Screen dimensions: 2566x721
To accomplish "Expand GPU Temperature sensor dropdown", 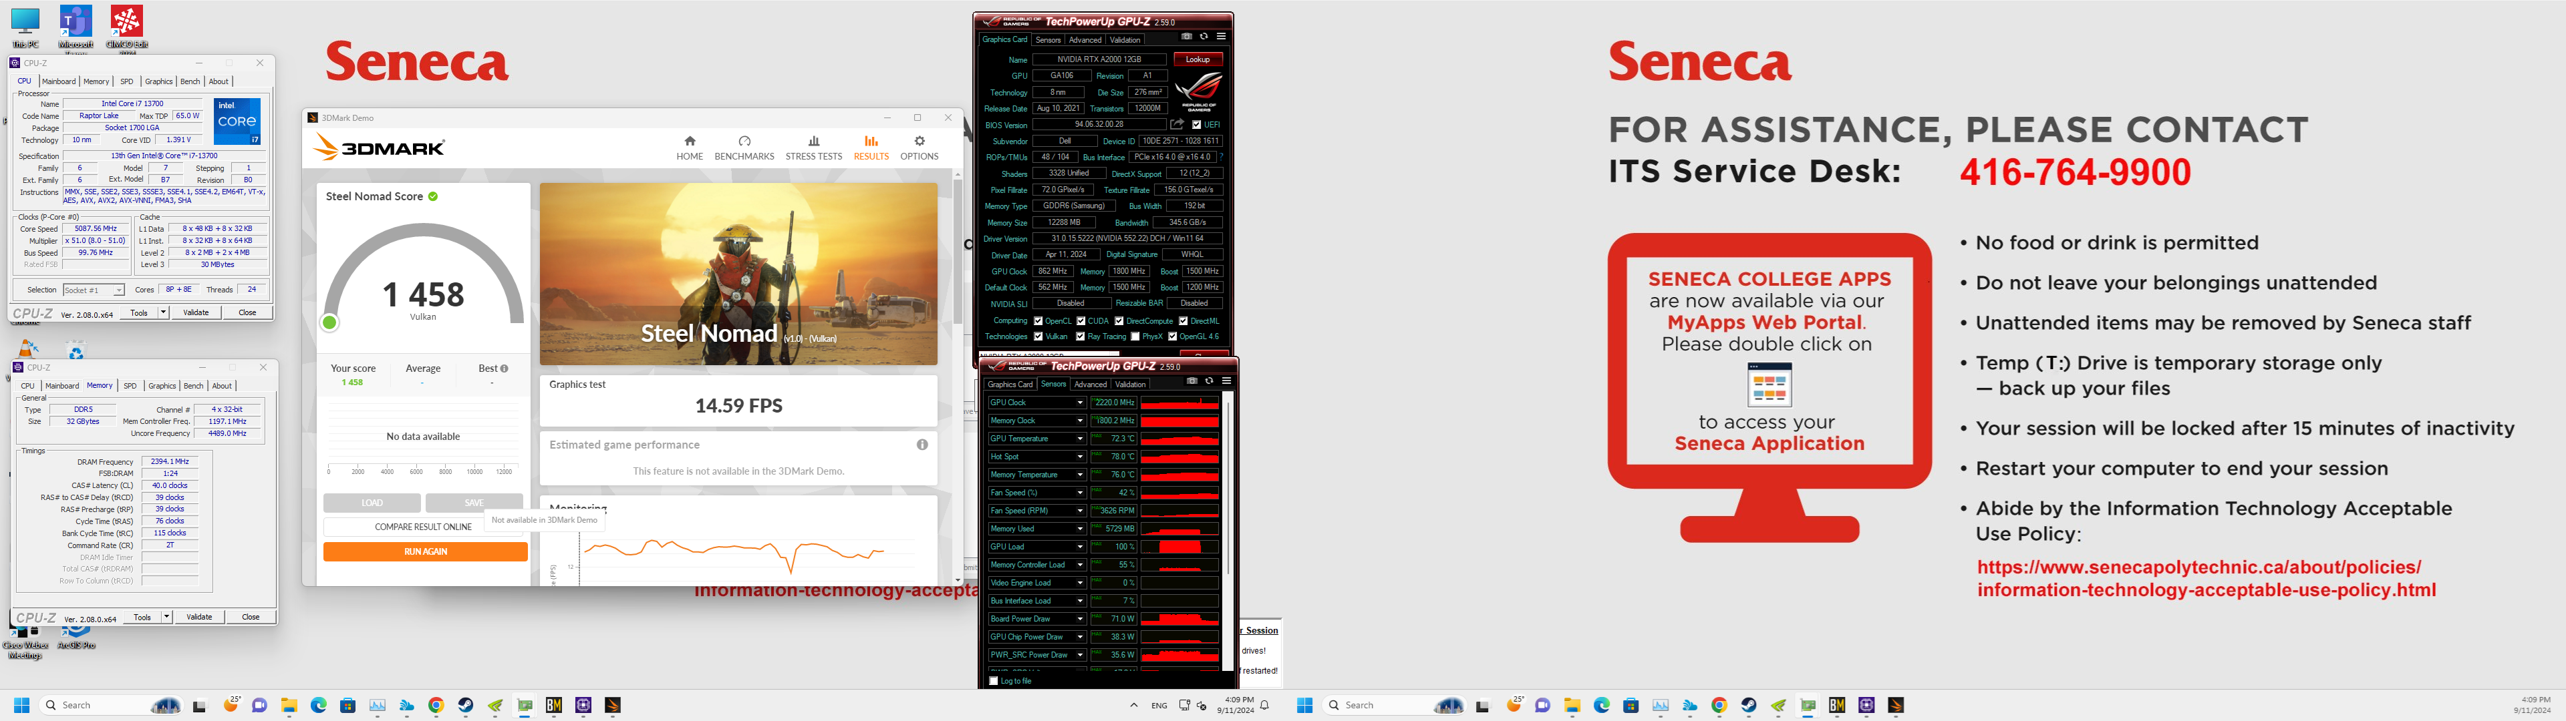I will (1080, 438).
